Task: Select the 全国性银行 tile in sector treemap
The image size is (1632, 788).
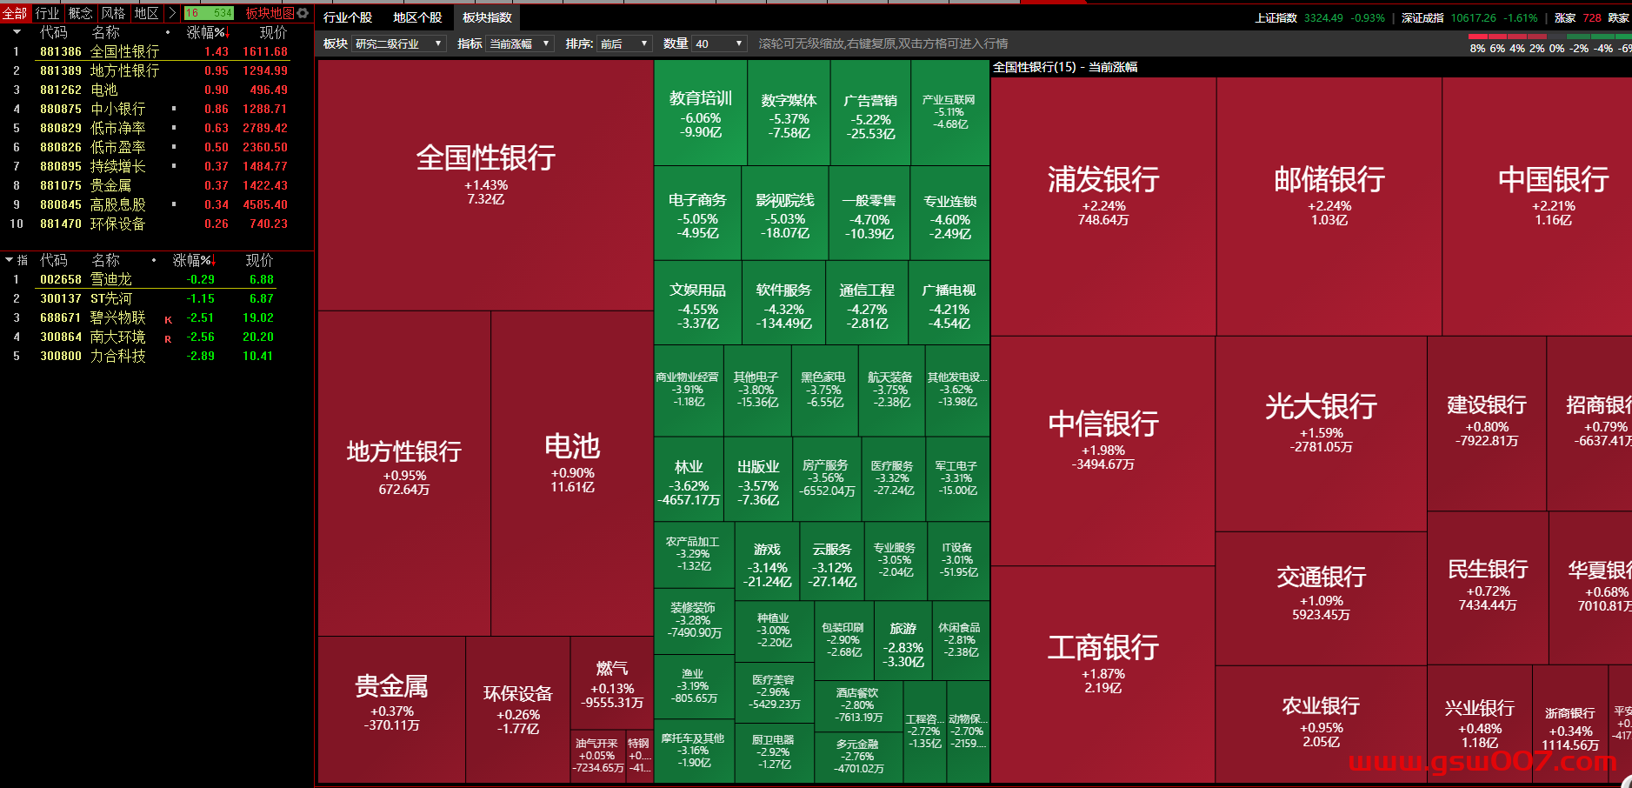Action: pyautogui.click(x=485, y=185)
